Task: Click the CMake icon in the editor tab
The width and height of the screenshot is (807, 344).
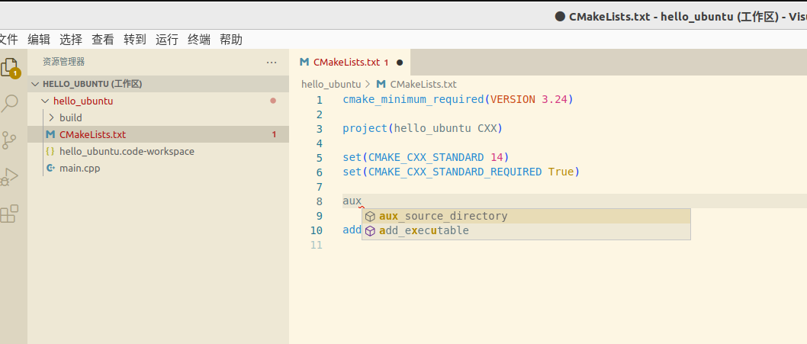Action: coord(304,63)
